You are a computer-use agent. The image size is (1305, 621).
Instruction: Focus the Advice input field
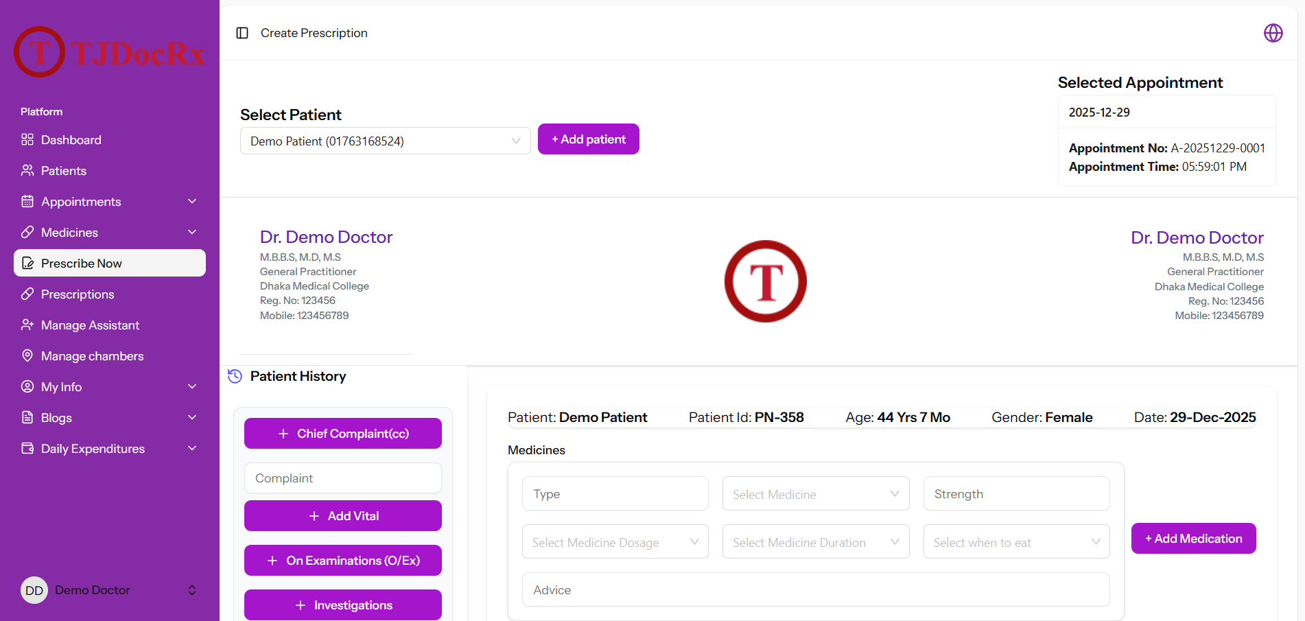(816, 589)
